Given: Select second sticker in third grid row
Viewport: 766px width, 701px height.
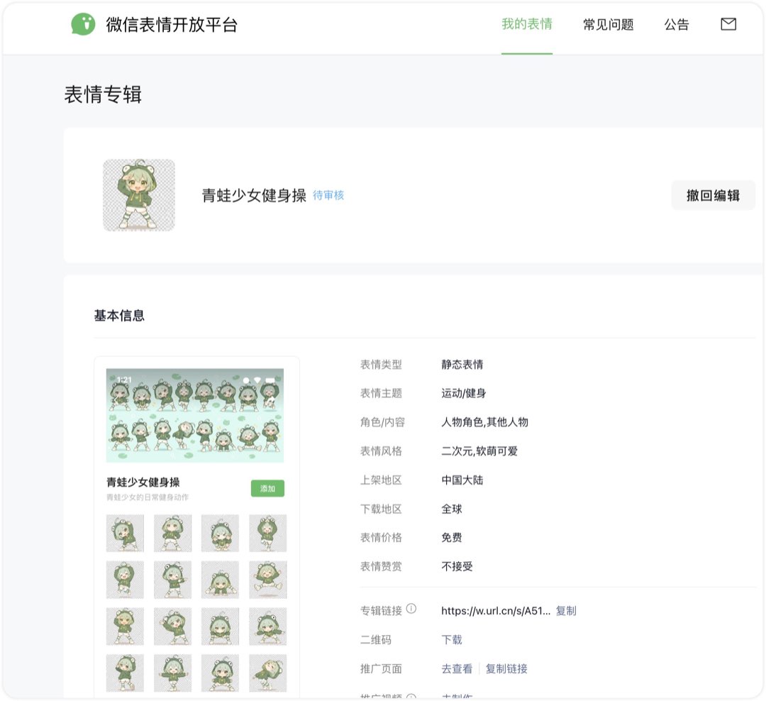Looking at the screenshot, I should point(173,627).
